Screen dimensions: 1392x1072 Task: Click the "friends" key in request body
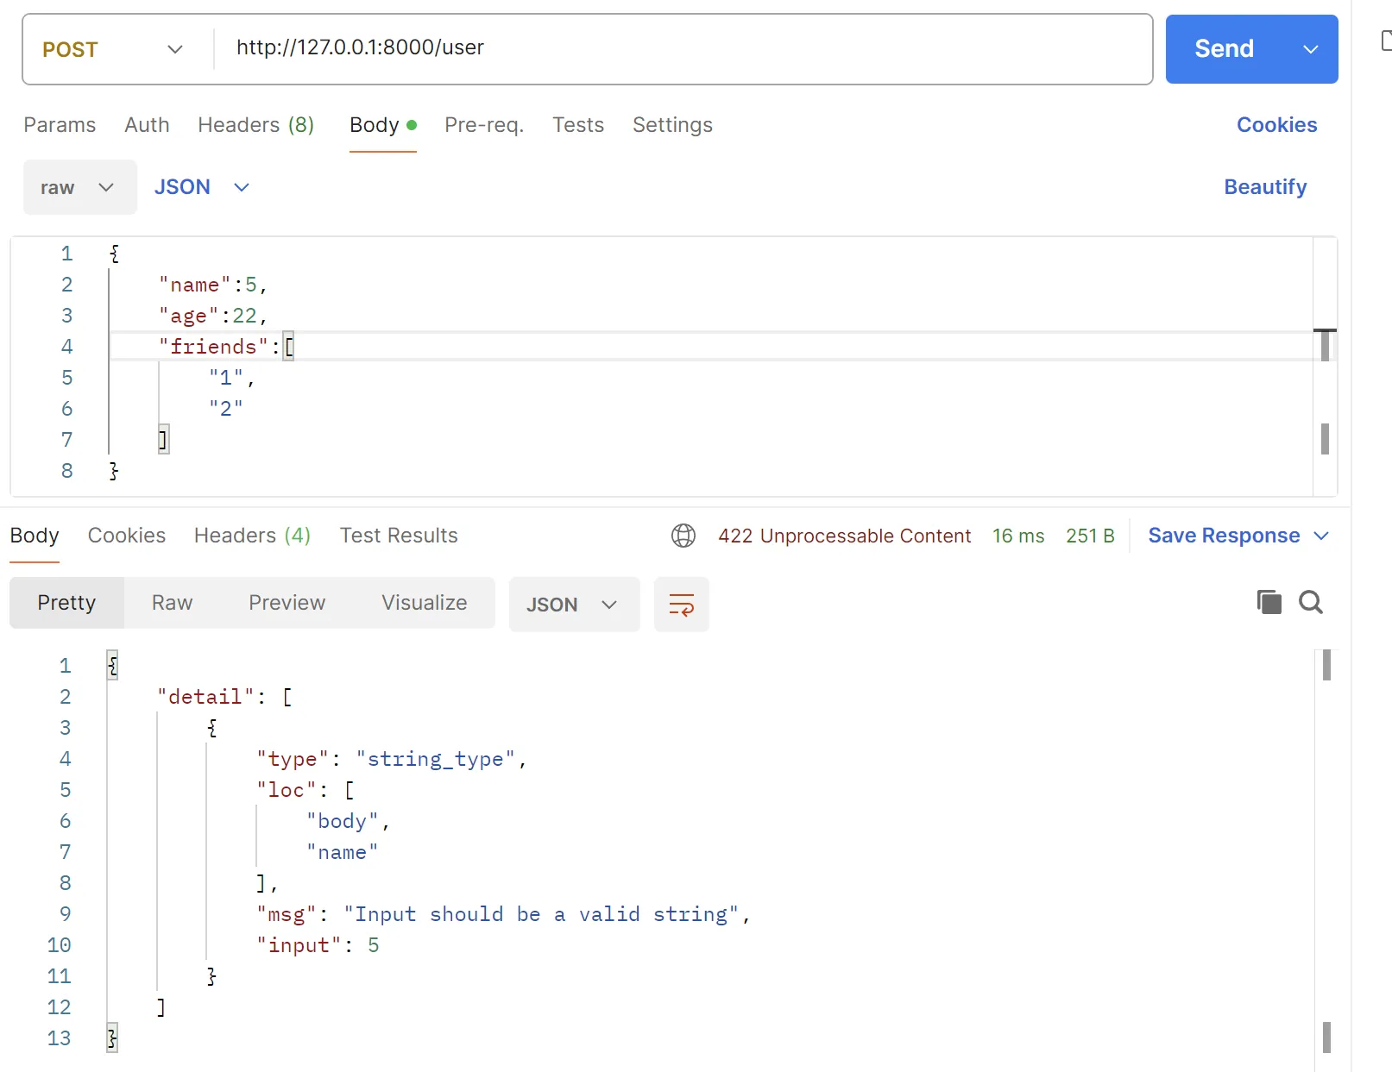click(x=213, y=347)
